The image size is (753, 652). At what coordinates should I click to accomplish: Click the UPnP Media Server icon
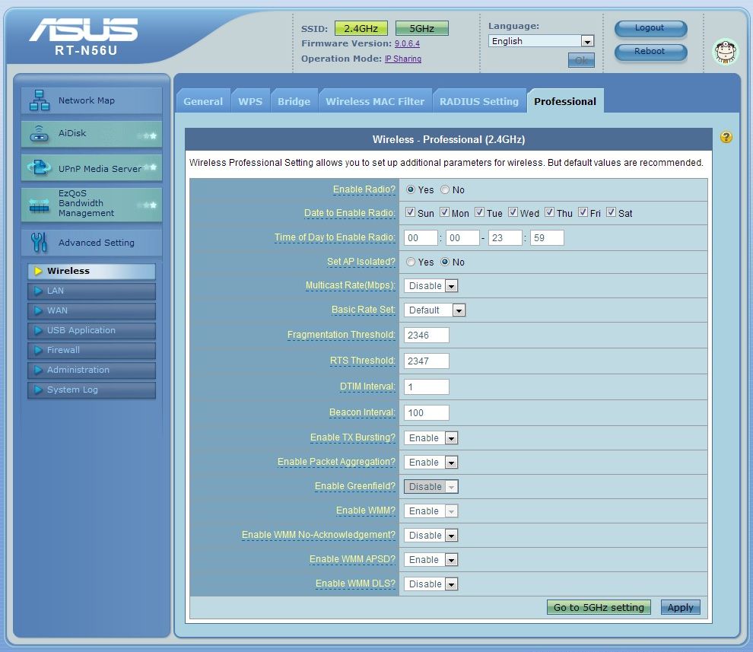click(40, 168)
